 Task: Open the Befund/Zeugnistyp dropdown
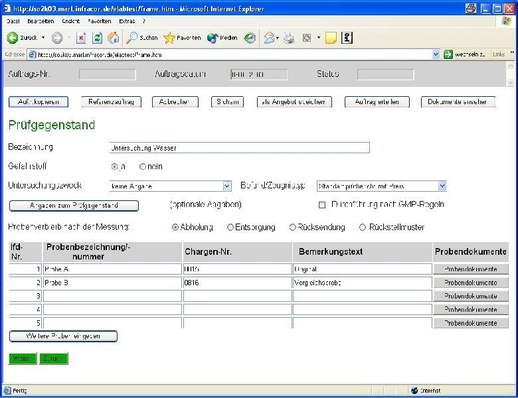442,186
